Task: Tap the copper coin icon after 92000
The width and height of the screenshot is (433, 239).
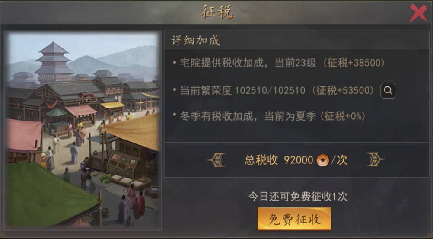Action: 322,160
